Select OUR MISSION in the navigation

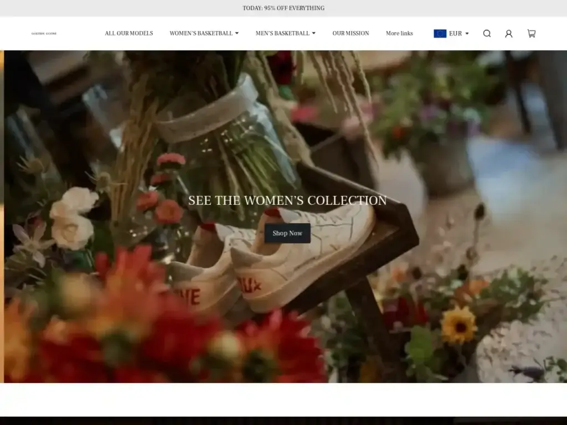click(350, 33)
